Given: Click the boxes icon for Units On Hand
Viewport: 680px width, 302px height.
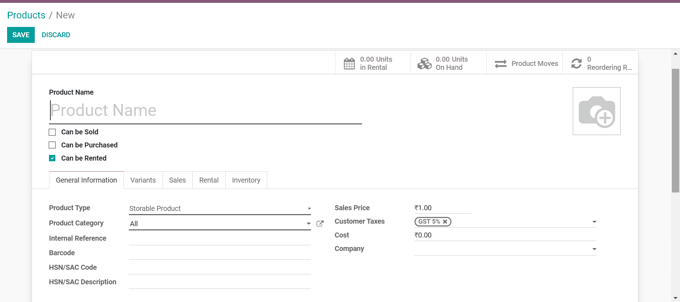Looking at the screenshot, I should tap(424, 63).
